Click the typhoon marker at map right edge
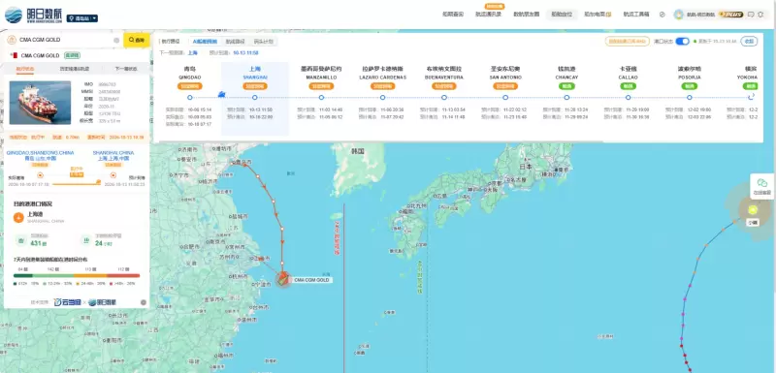Image resolution: width=776 pixels, height=373 pixels. coord(753,210)
